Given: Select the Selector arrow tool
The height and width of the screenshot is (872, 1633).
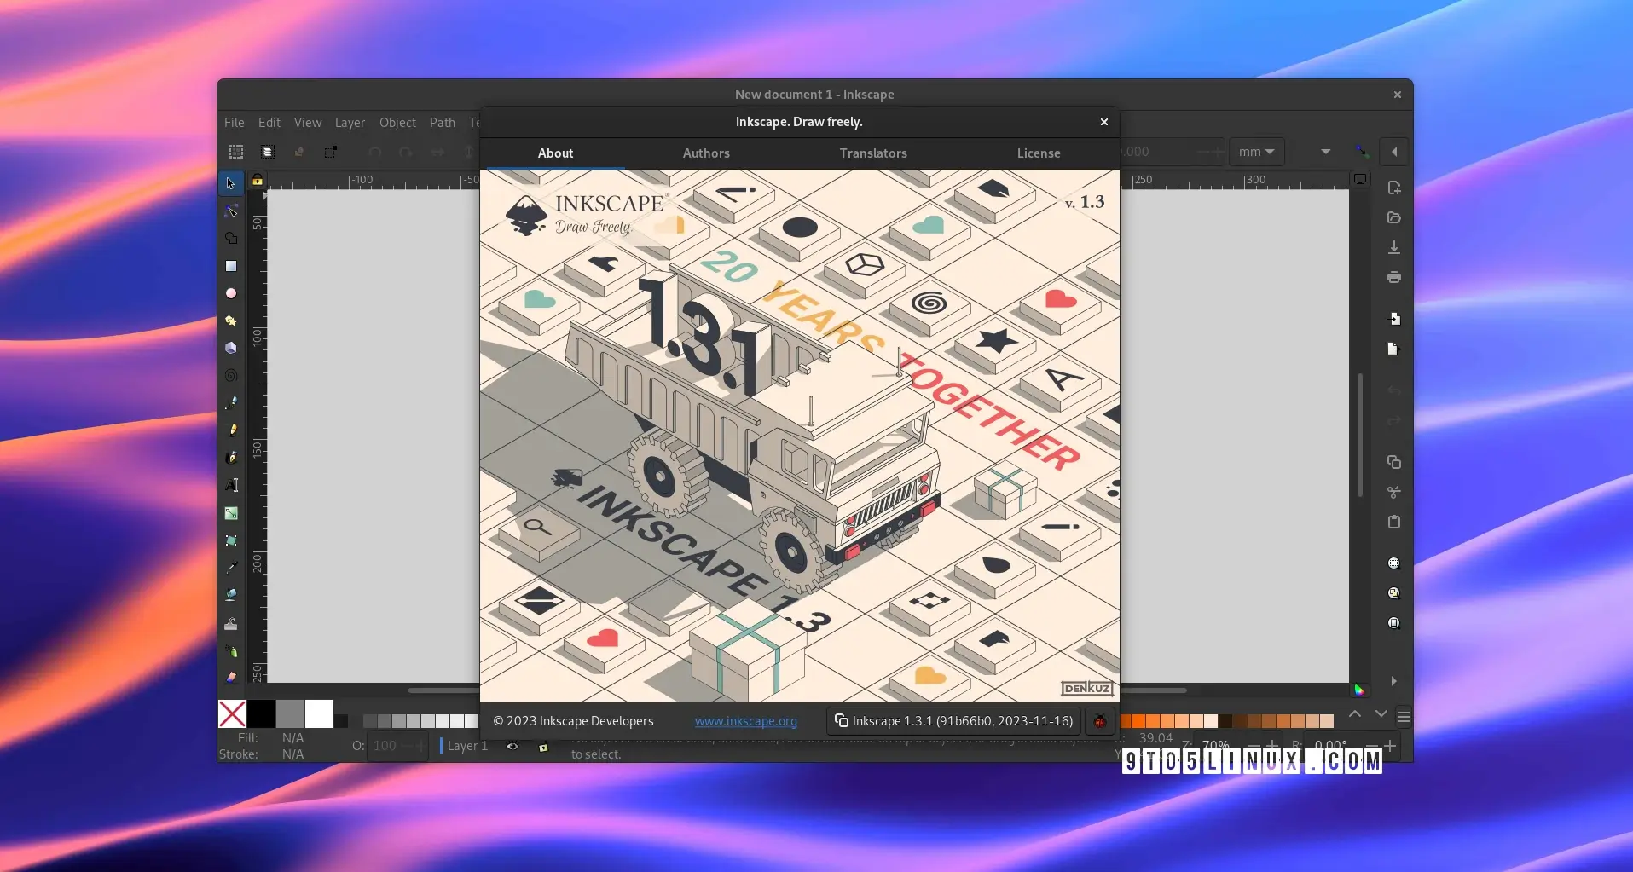Looking at the screenshot, I should click(x=230, y=183).
